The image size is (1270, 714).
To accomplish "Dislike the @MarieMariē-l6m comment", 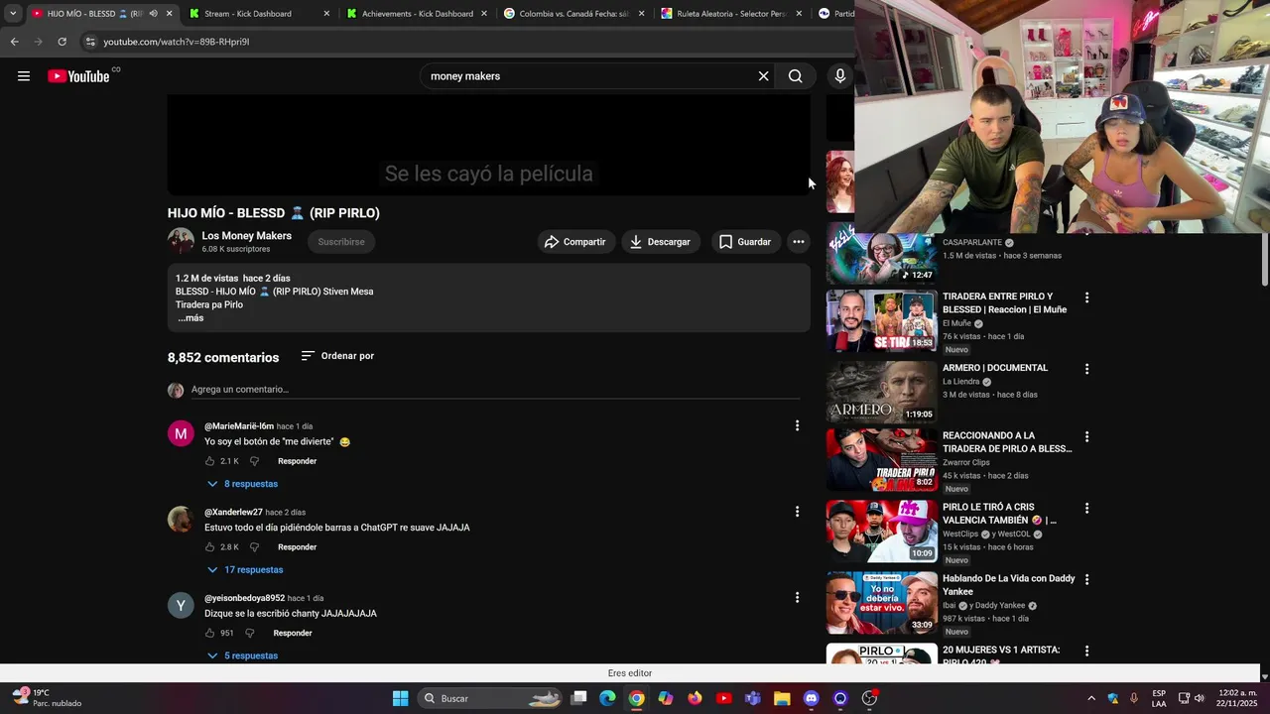I will point(254,461).
